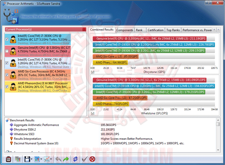Click avatar icon of AMD Six-Core Processor entry
Viewport: 225px width, 165px height.
coord(13,75)
